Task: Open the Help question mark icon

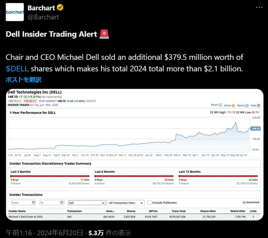Action: [x=258, y=105]
